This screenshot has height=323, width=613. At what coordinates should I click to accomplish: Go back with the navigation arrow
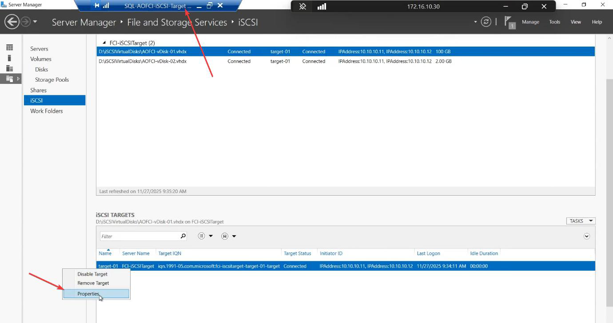click(12, 22)
